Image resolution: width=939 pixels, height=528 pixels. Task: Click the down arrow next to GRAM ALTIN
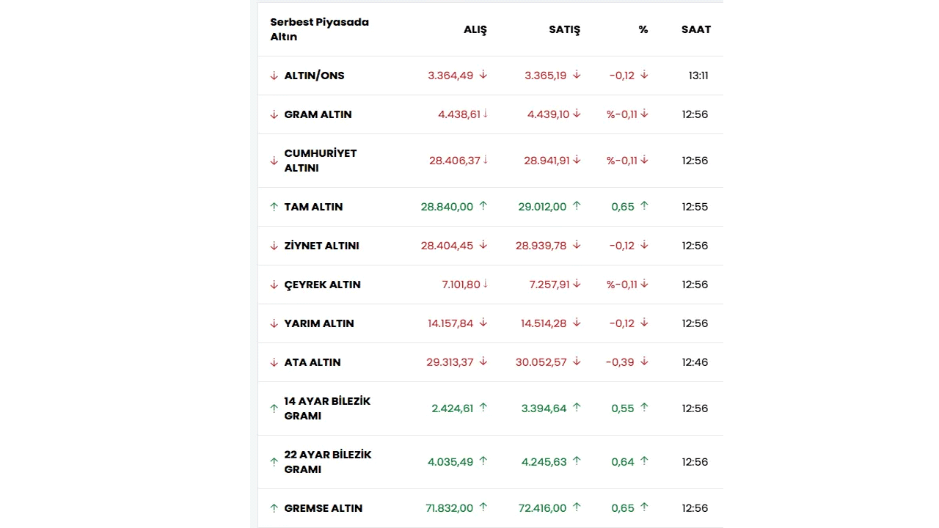pyautogui.click(x=274, y=114)
